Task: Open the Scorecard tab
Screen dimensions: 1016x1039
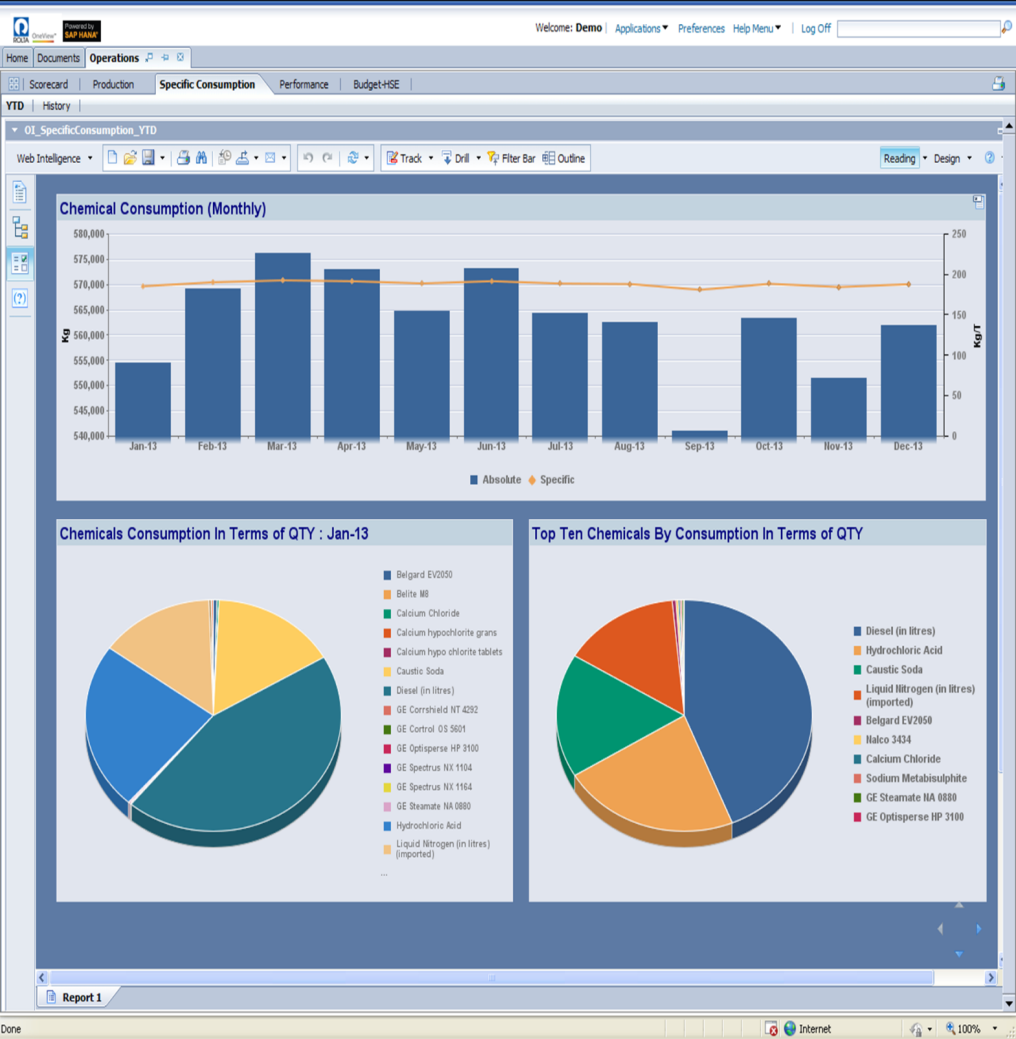Action: 48,84
